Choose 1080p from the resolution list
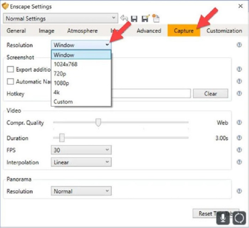 click(x=62, y=83)
